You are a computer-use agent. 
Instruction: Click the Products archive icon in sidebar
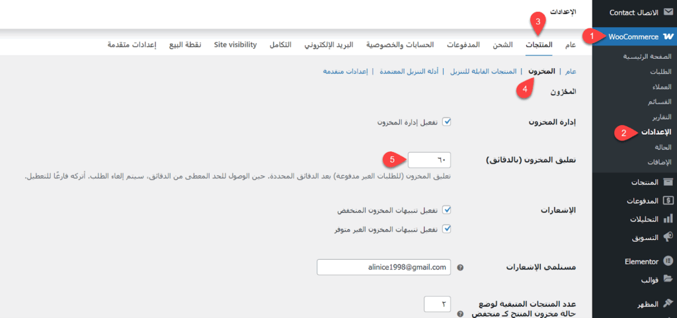(x=668, y=182)
